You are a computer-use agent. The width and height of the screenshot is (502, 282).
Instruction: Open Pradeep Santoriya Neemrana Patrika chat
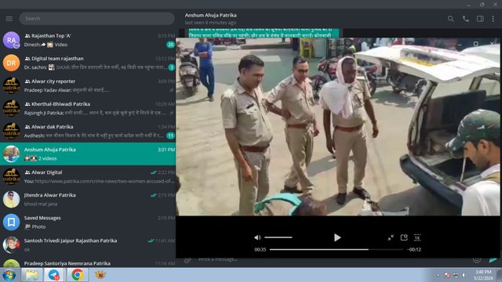coord(88,262)
